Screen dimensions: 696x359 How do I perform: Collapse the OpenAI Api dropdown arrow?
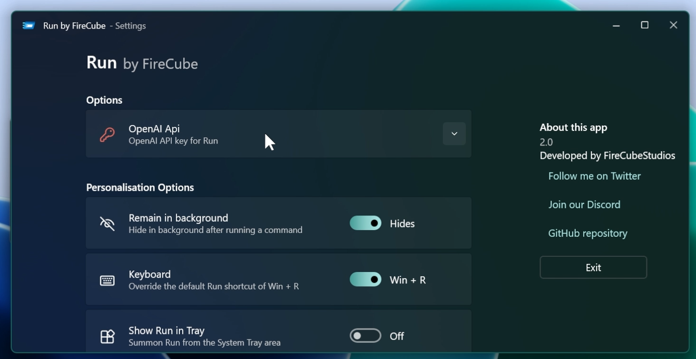click(454, 134)
